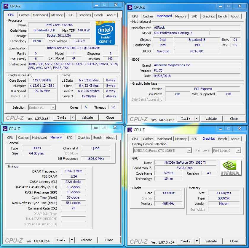This screenshot has width=249, height=248.
Task: Click the NVIDIA logo in Graphics window
Action: (231, 168)
